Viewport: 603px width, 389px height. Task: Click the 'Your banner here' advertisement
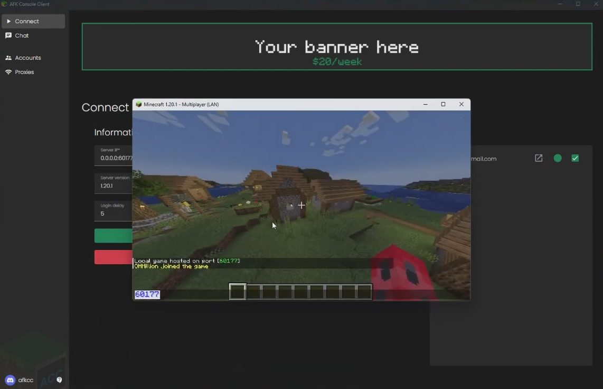[337, 47]
